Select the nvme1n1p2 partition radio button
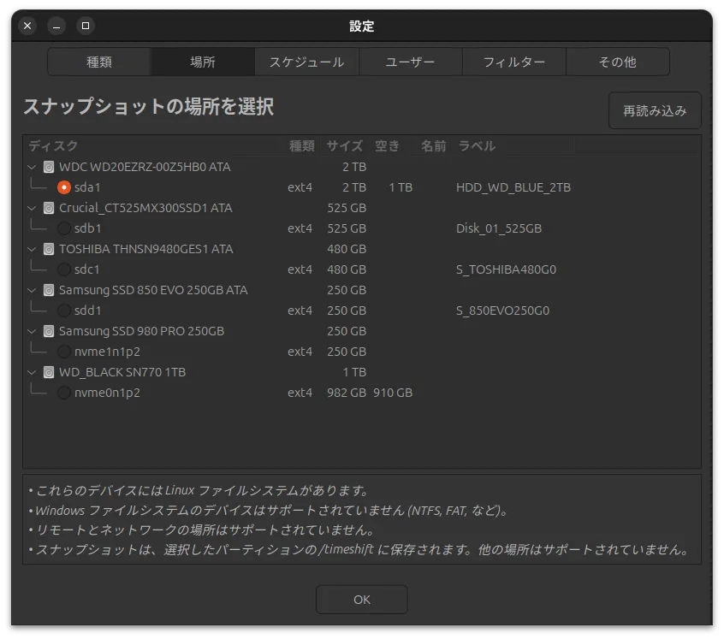 (x=63, y=352)
